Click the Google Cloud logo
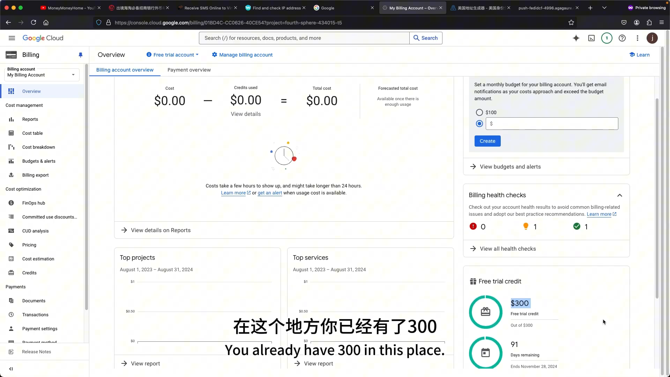670x377 pixels. click(x=43, y=38)
